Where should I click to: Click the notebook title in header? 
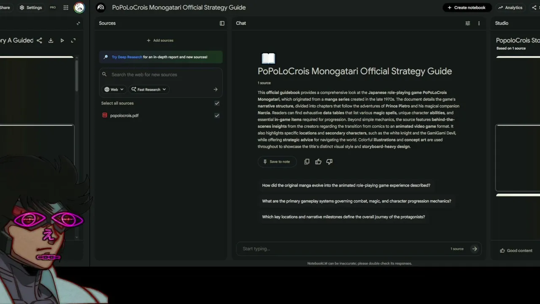pyautogui.click(x=179, y=7)
